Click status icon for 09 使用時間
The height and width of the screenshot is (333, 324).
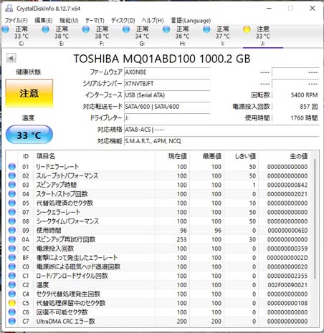tap(12, 230)
